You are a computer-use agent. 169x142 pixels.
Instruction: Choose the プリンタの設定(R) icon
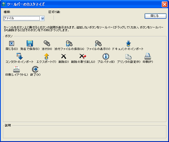128,57
